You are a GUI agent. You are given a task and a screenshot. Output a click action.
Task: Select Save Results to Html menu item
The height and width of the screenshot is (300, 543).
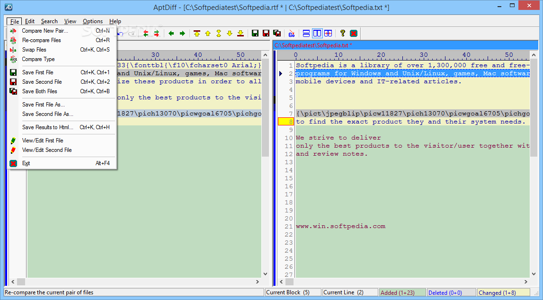(62, 127)
